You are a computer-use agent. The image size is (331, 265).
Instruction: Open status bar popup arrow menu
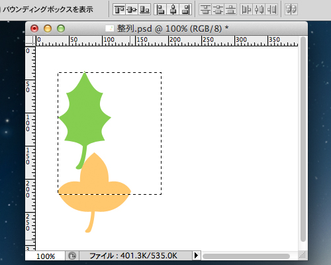pyautogui.click(x=196, y=256)
